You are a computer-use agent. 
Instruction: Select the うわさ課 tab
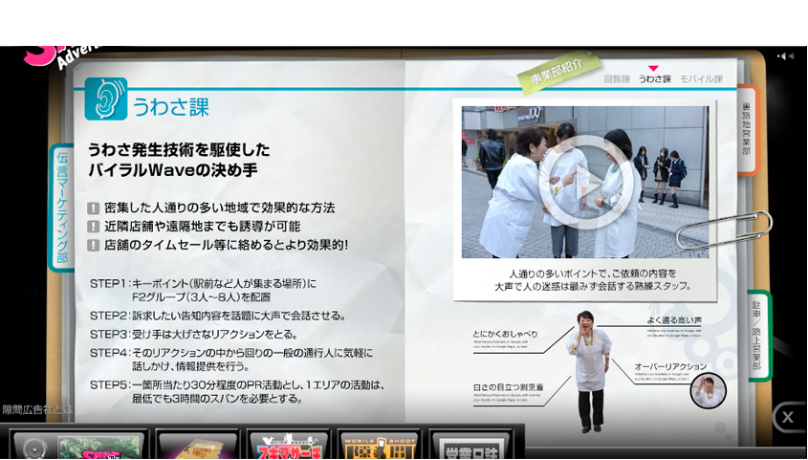654,78
